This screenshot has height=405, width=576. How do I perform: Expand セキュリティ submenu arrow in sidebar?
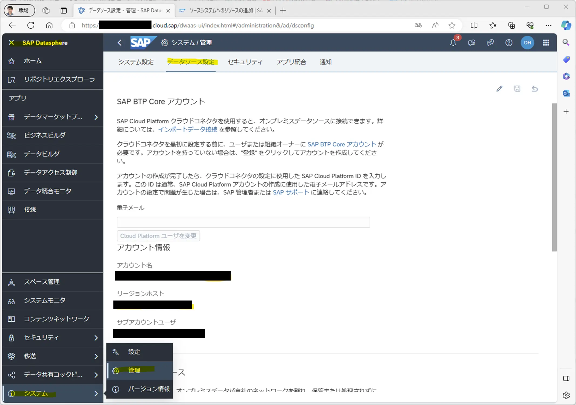tap(96, 338)
